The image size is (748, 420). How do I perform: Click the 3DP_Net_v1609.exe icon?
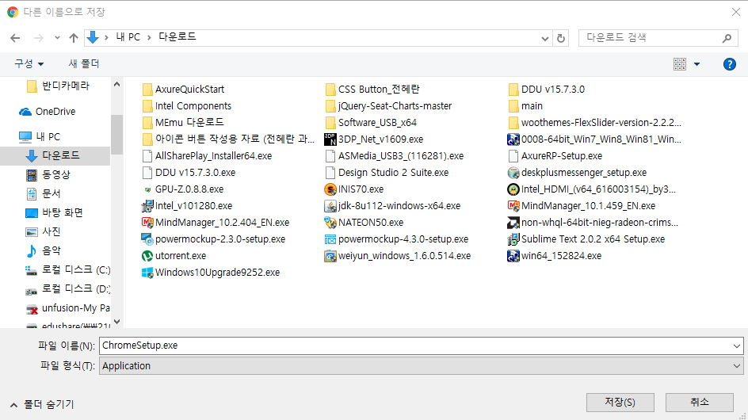(330, 139)
